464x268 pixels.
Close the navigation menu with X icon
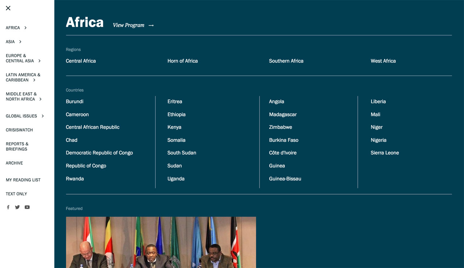coord(8,8)
